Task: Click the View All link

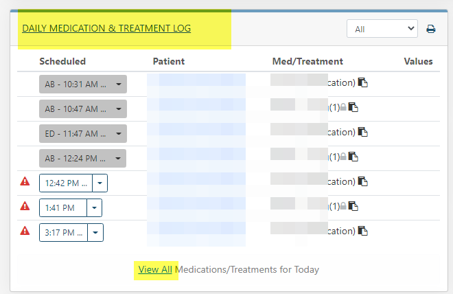Action: pos(155,269)
